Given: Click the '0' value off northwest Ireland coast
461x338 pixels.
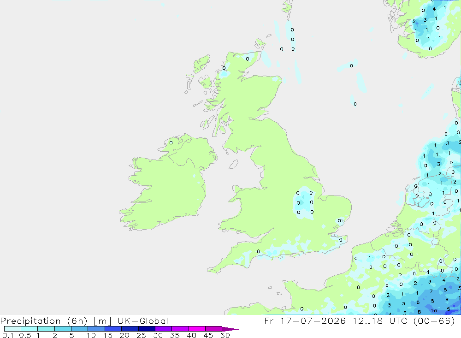Looking at the screenshot, I should click(171, 142).
